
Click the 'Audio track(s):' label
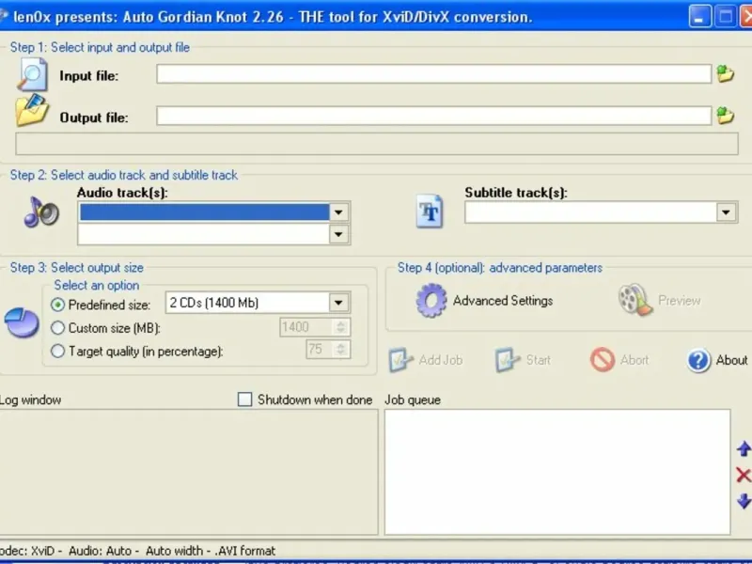coord(122,193)
